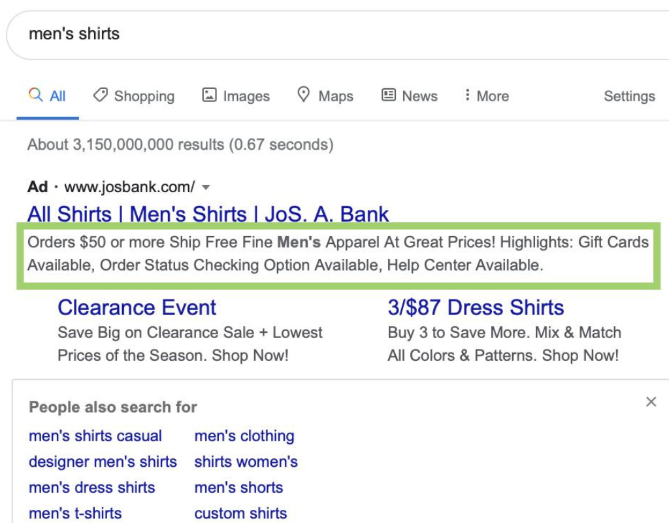The height and width of the screenshot is (523, 669).
Task: Click the www.josbank.com/ ad URL
Action: (x=130, y=187)
